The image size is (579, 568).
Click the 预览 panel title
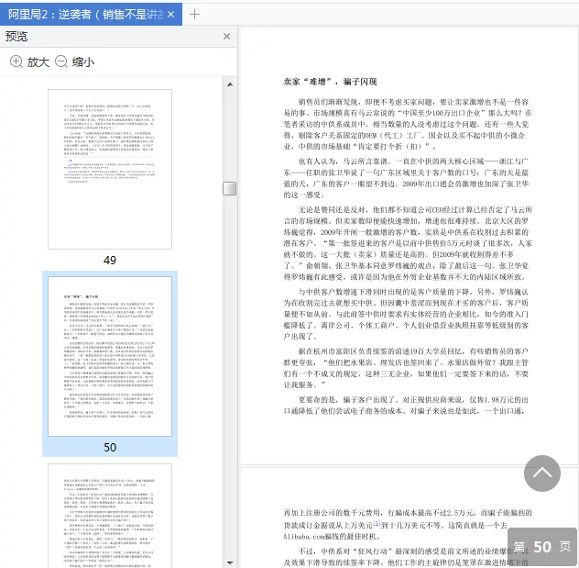(x=16, y=36)
